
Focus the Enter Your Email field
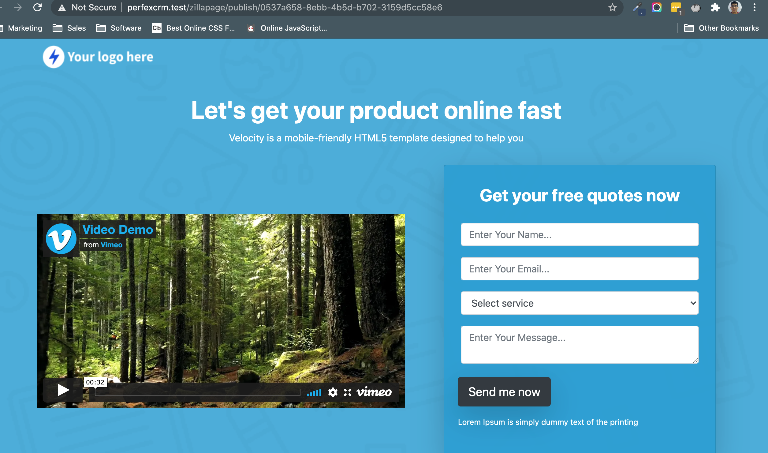click(x=580, y=269)
